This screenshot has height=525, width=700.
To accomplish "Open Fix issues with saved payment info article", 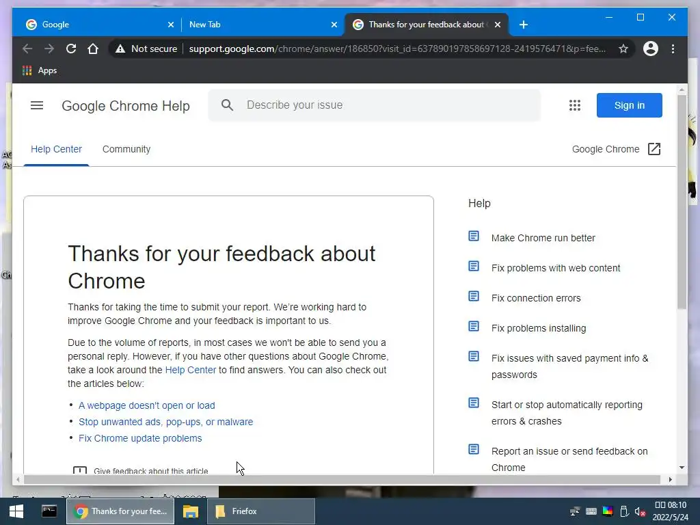I will point(569,366).
